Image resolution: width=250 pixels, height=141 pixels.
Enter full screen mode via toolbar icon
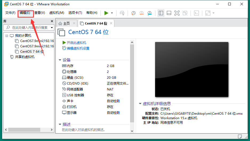coord(177,13)
